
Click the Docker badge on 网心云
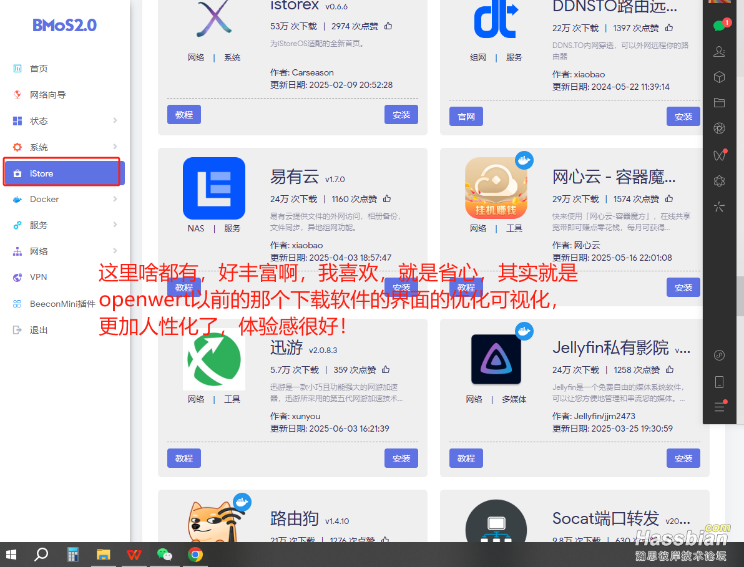(524, 161)
